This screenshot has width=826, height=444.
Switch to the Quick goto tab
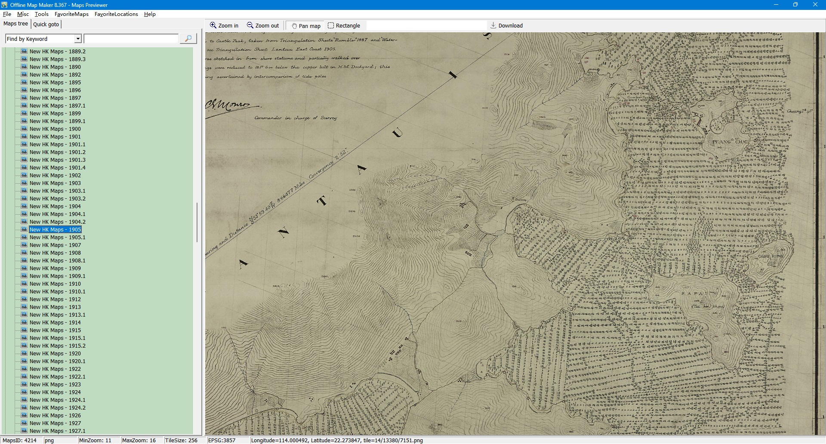point(46,24)
